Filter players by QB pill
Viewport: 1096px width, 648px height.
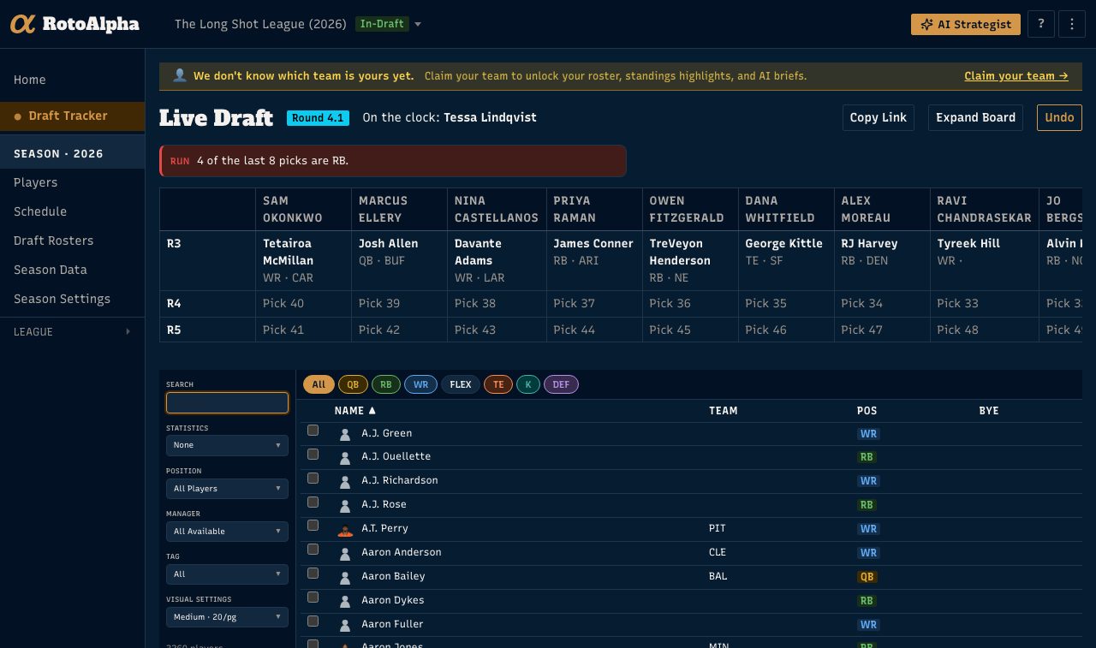pos(351,385)
